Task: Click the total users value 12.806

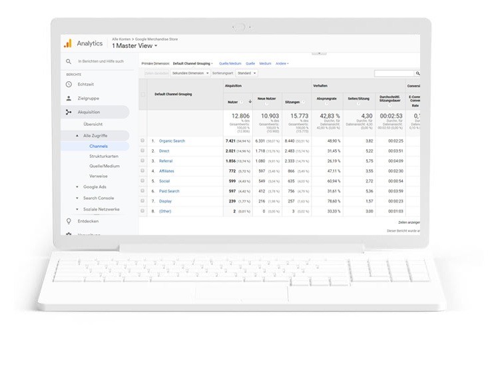Action: (240, 116)
